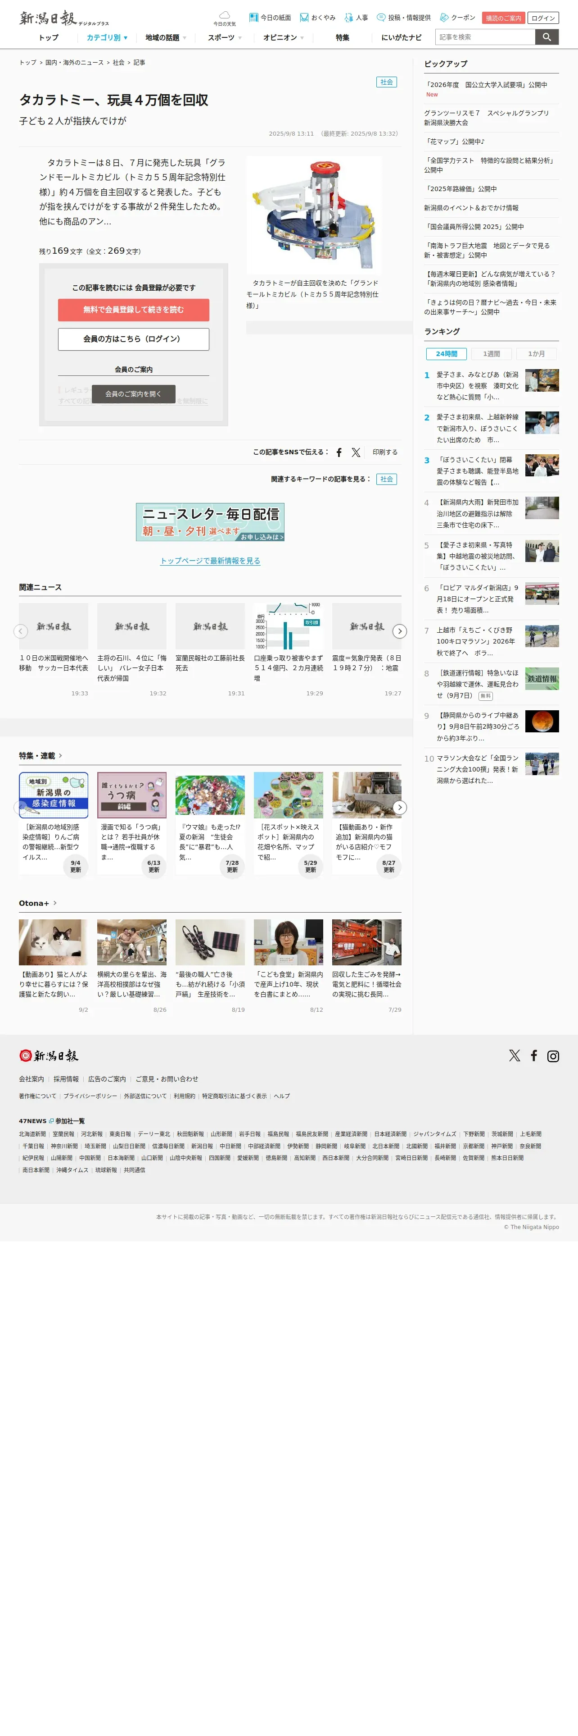
Task: Expand スポーツ menu
Action: (x=225, y=38)
